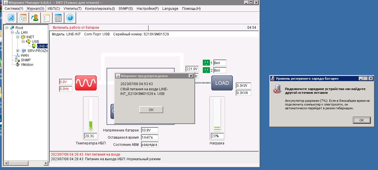Click the 23% load value field
Image resolution: width=378 pixels, height=170 pixels.
pos(217,136)
